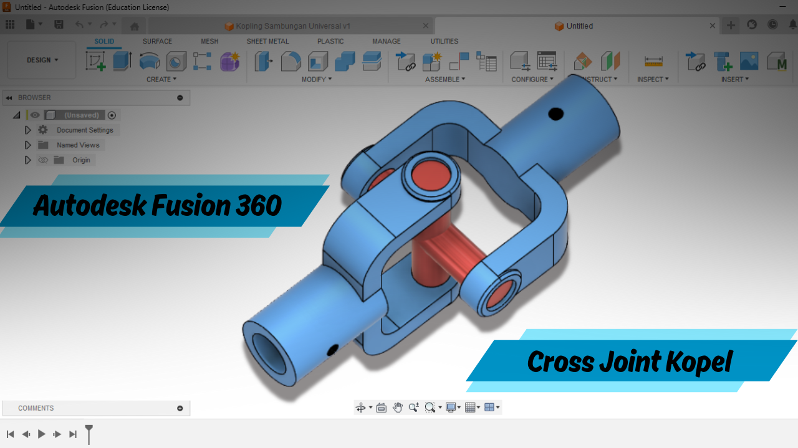Select the Offset Plane construct tool
Image resolution: width=798 pixels, height=448 pixels.
tap(583, 61)
